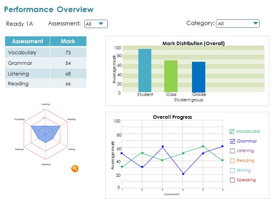Click the Grammar point at assessment 6
276x201 pixels.
222,146
